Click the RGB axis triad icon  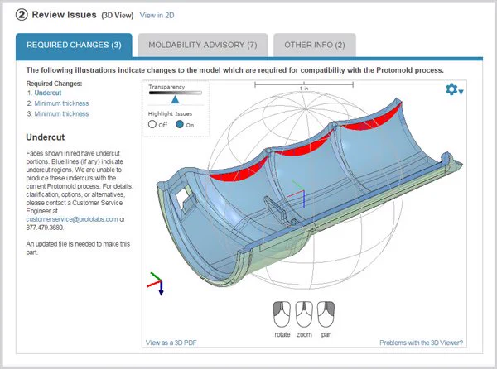(156, 283)
